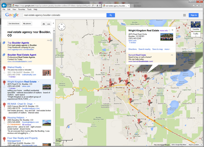The image size is (204, 147).
Task: Open the File menu
Action: pyautogui.click(x=4, y=9)
